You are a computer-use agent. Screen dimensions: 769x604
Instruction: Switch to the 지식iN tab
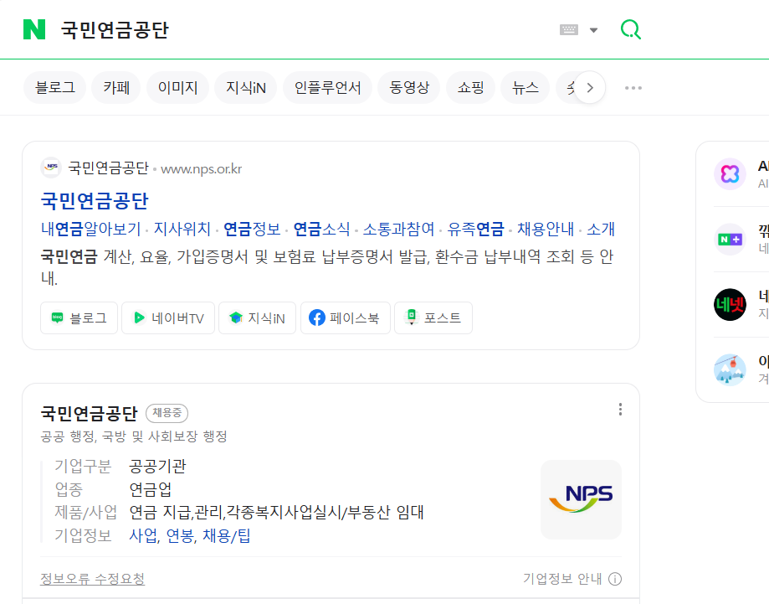(x=246, y=87)
